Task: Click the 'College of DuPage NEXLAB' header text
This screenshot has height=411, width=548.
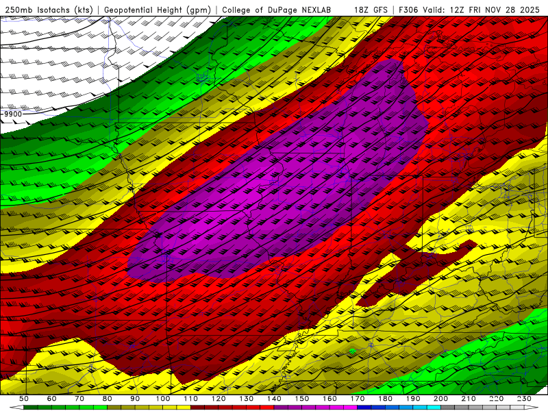Action: [277, 10]
